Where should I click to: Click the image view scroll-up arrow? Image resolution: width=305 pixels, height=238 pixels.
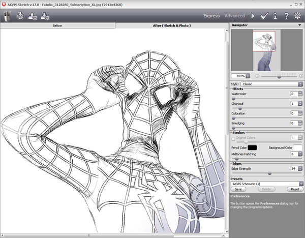click(x=227, y=31)
